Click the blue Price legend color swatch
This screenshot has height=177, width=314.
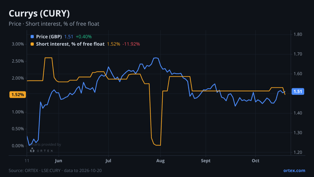[x=32, y=37]
